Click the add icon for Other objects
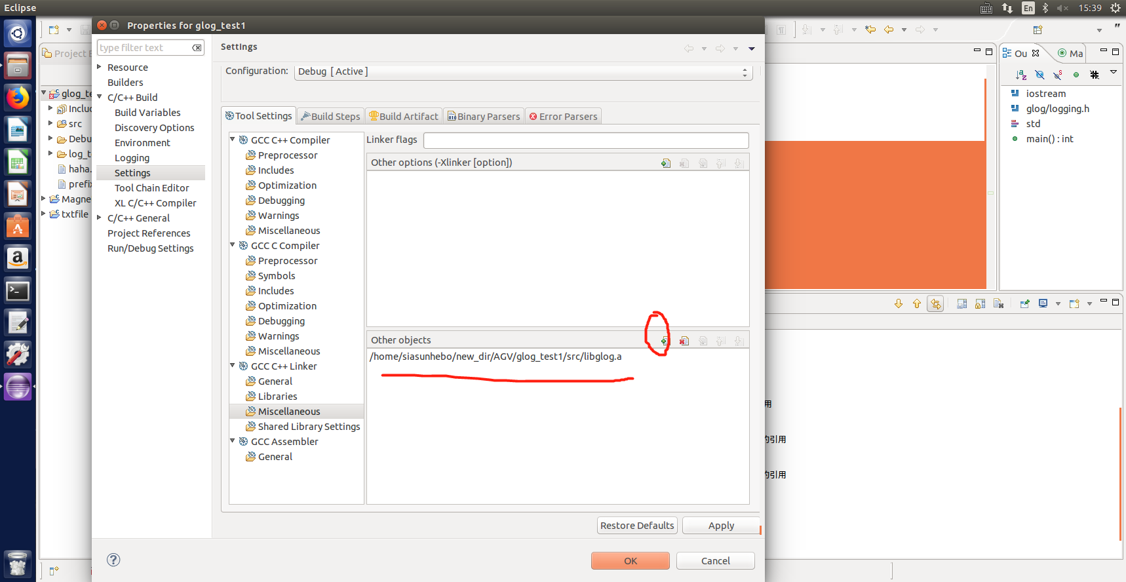 665,341
